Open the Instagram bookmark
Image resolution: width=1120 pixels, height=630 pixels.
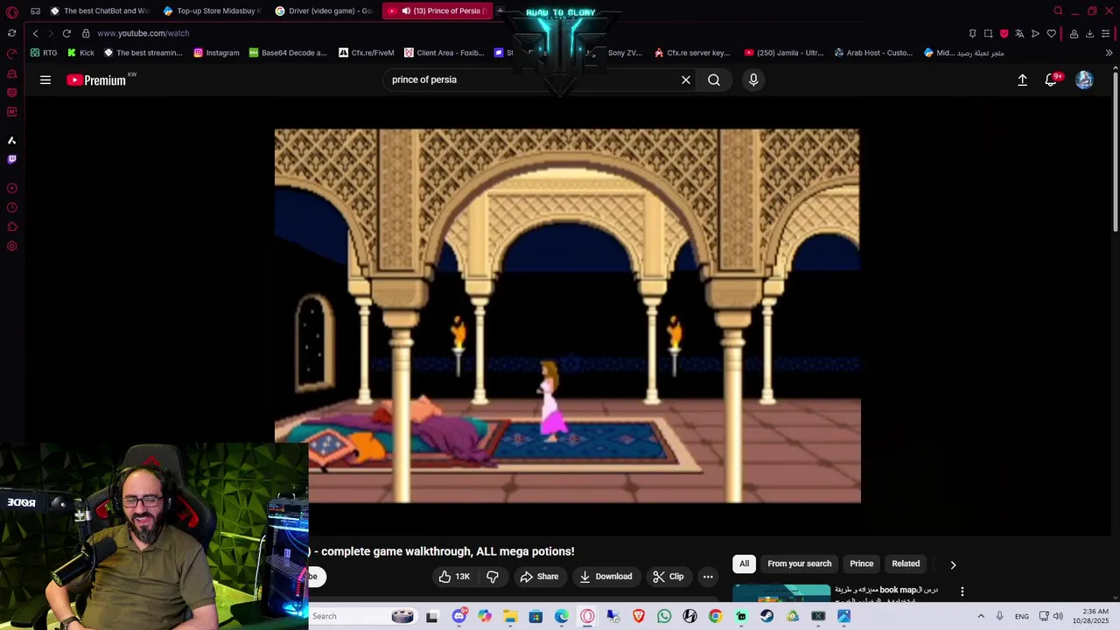[216, 52]
